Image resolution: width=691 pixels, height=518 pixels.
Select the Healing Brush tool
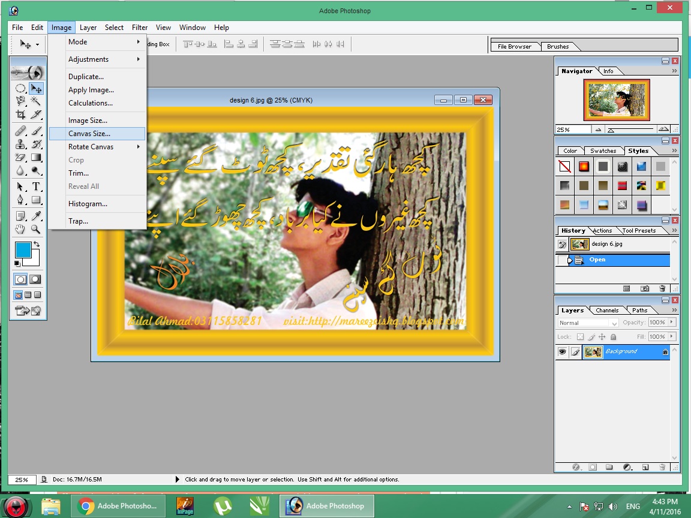pyautogui.click(x=20, y=131)
